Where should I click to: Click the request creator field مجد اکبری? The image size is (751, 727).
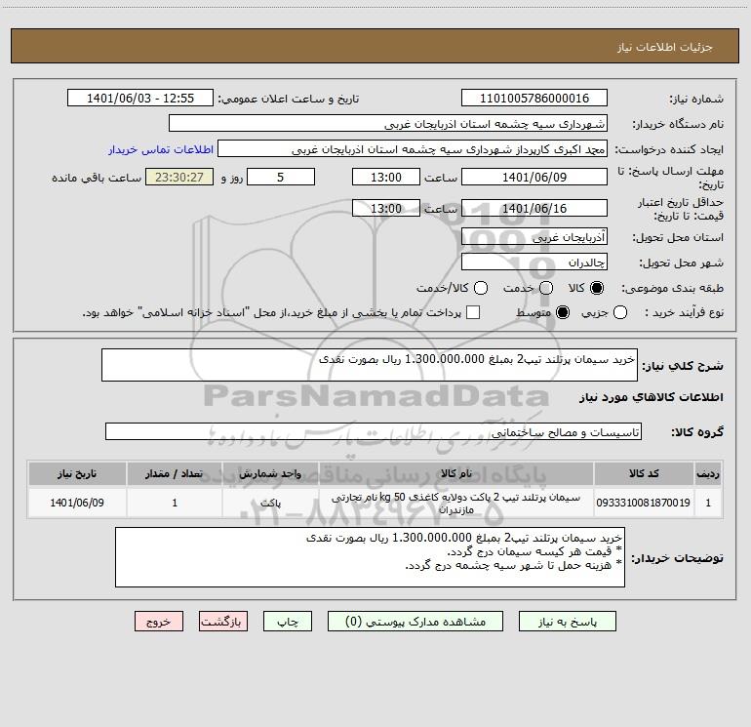pyautogui.click(x=413, y=149)
